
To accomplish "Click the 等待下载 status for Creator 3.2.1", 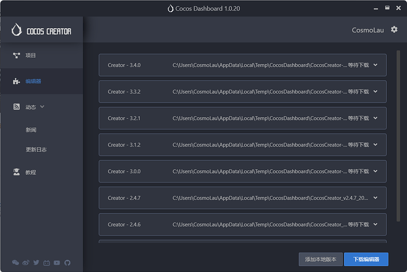I will click(x=359, y=118).
